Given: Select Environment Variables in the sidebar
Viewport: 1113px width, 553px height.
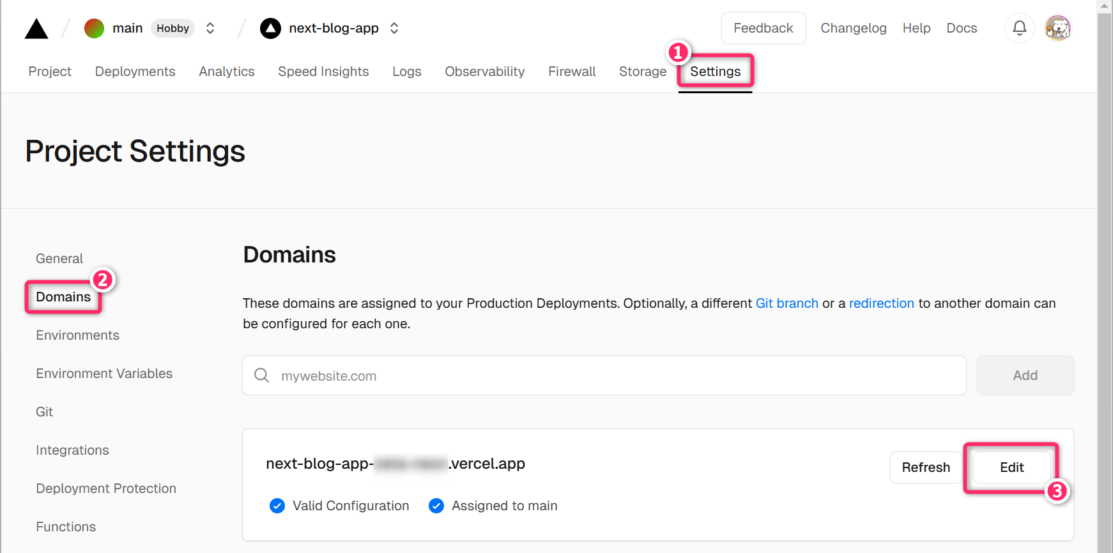Looking at the screenshot, I should point(104,374).
